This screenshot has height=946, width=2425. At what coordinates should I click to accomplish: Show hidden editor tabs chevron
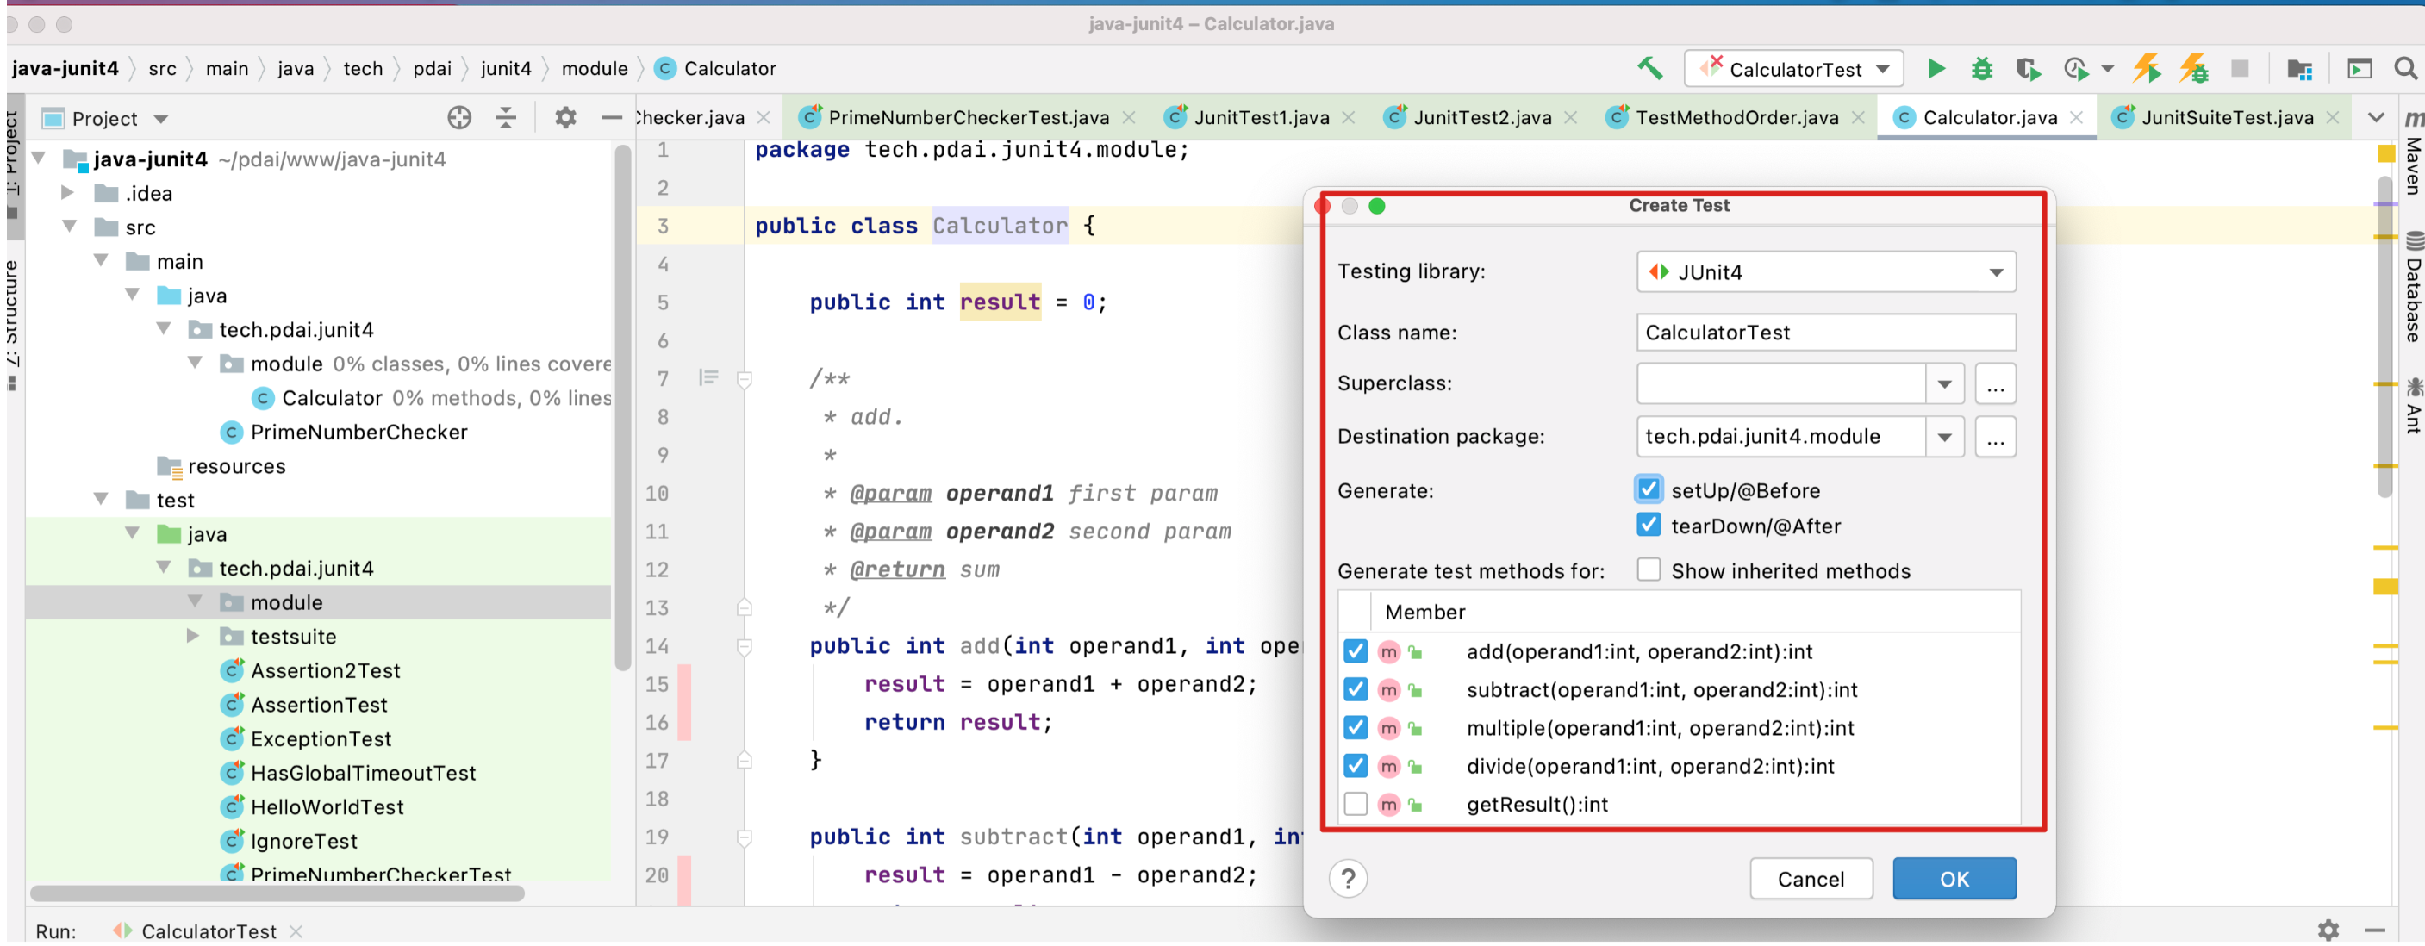tap(2376, 118)
